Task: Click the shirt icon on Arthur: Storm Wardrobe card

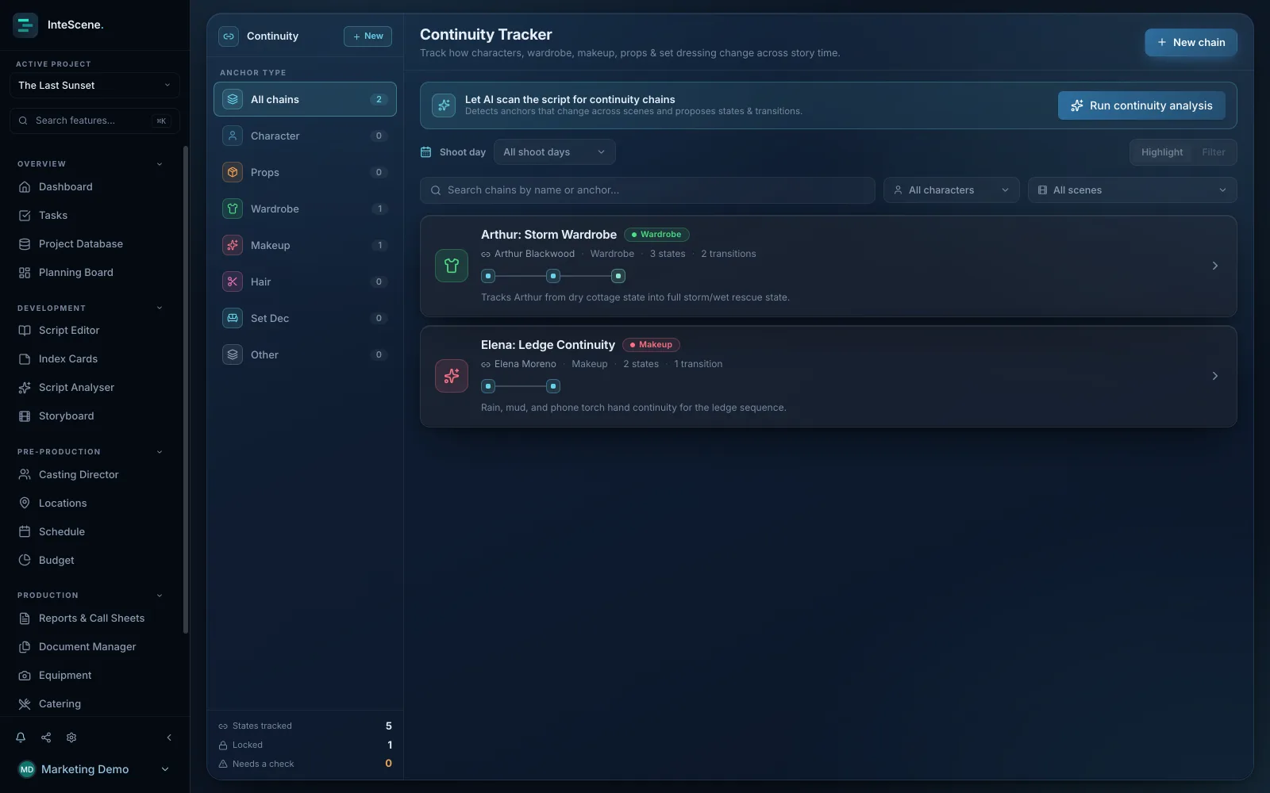Action: pos(452,266)
